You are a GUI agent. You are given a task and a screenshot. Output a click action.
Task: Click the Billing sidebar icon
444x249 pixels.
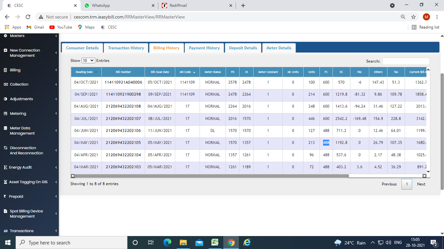click(5, 70)
